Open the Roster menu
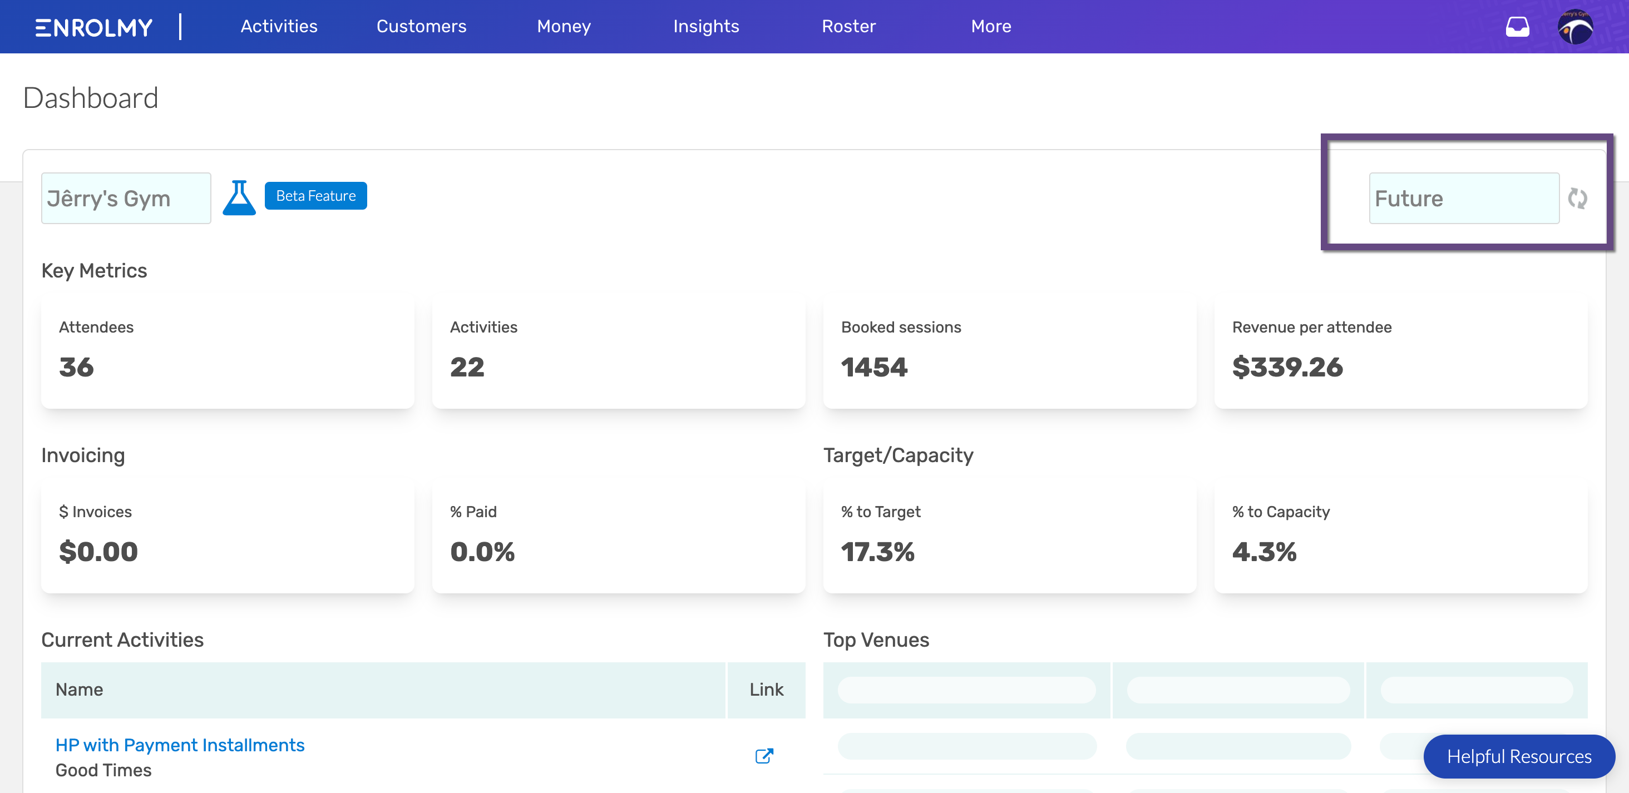Image resolution: width=1629 pixels, height=793 pixels. click(848, 27)
